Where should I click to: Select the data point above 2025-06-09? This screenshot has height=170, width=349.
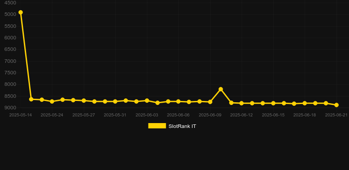tap(210, 102)
